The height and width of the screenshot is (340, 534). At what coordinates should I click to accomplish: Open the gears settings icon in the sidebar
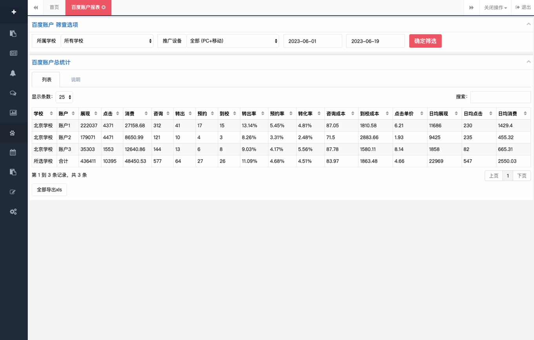point(13,212)
